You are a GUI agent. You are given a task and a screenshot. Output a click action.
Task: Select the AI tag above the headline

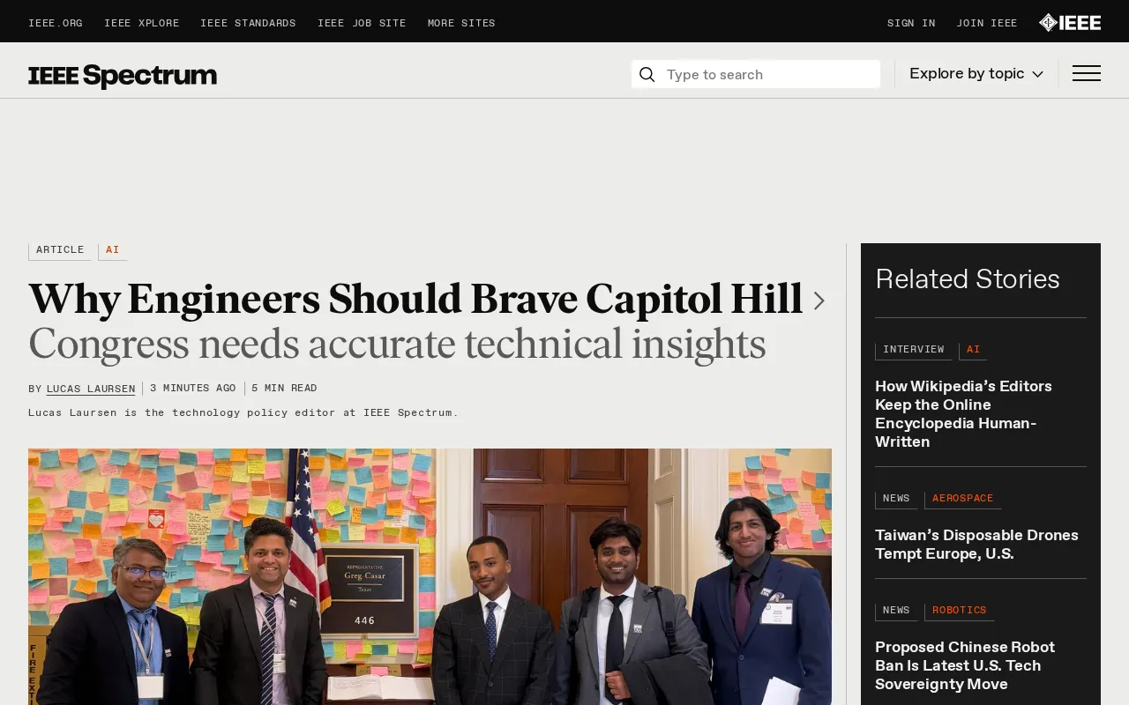(113, 250)
